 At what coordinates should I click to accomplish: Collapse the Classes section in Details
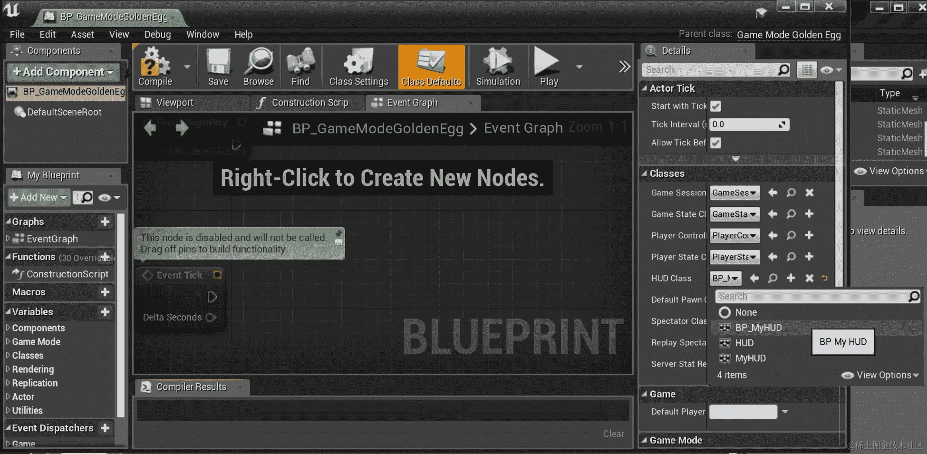coord(644,174)
